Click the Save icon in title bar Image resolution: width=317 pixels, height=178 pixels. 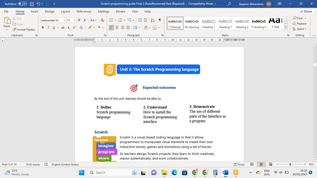[x=31, y=4]
